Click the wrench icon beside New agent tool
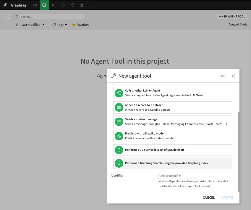 pyautogui.click(x=114, y=76)
